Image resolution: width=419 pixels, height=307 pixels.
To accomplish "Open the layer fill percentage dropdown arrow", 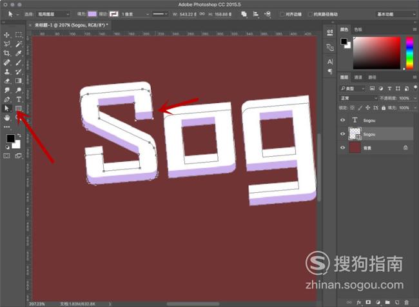I will (x=415, y=108).
